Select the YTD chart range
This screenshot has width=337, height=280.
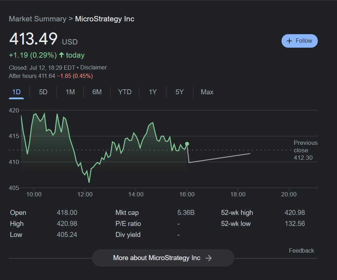[x=125, y=92]
